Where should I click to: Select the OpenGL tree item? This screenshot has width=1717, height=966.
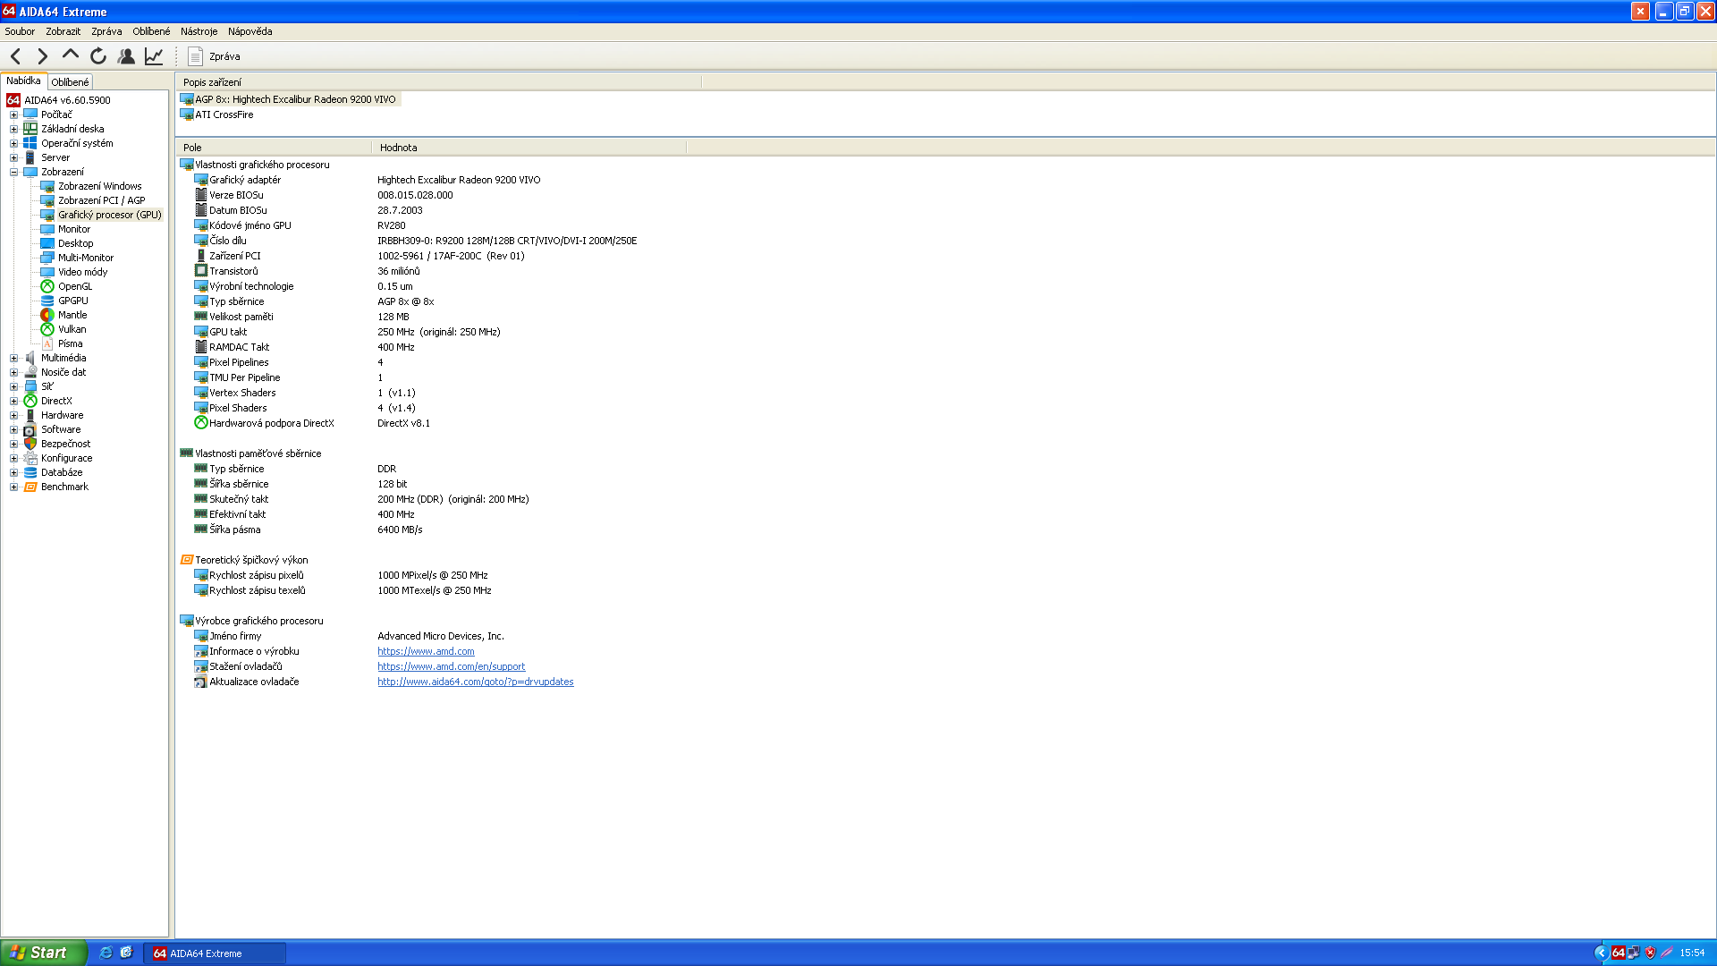coord(74,286)
